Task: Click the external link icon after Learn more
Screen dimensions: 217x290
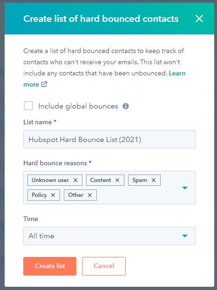Action: click(44, 84)
